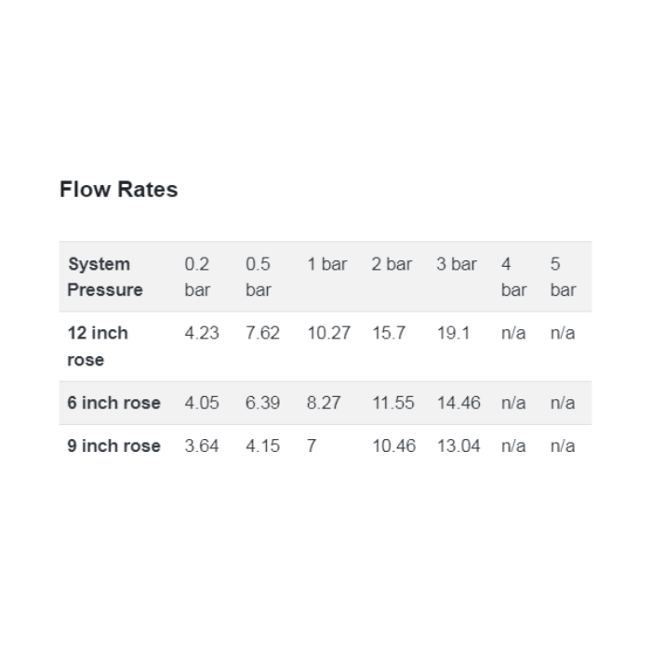Select the 6.39 value in 6 inch row
Viewport: 651px width, 651px height.
tap(263, 403)
